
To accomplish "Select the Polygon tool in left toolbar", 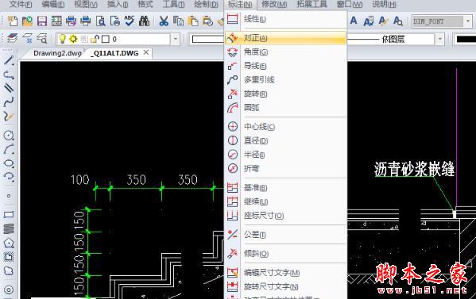I will [9, 243].
